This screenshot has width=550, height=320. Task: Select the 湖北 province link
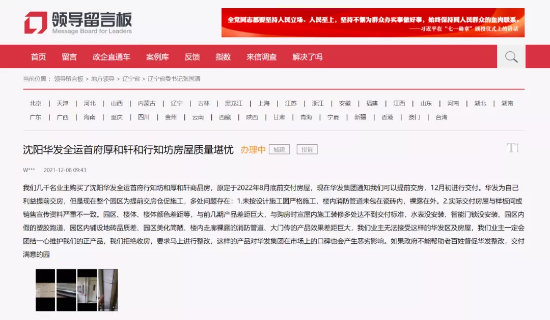pos(480,103)
